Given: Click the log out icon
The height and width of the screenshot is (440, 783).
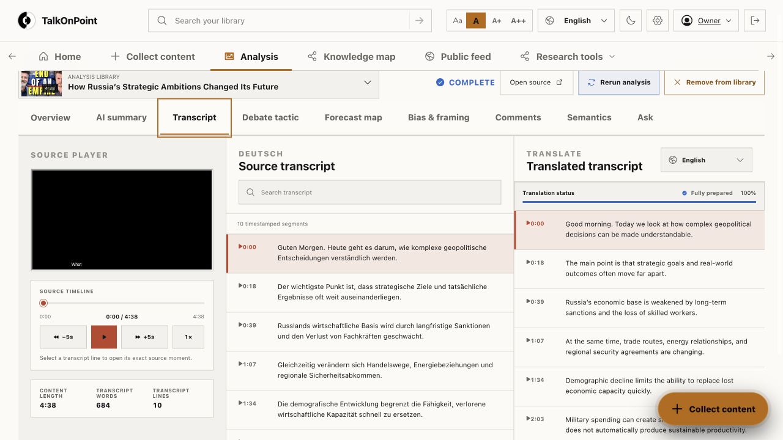Looking at the screenshot, I should pyautogui.click(x=755, y=21).
